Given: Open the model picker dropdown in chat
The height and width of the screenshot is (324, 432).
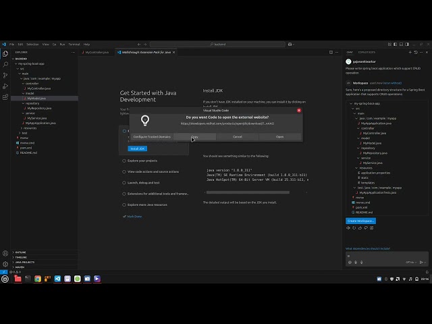Looking at the screenshot, I should [x=411, y=263].
